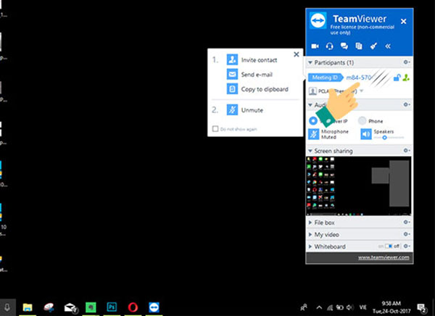Open File Explorer from the taskbar
This screenshot has height=316, width=435.
28,307
